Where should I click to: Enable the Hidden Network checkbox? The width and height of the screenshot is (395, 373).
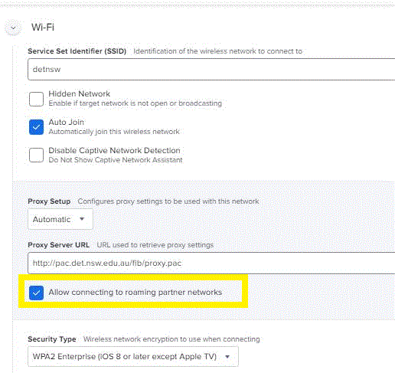pos(36,99)
